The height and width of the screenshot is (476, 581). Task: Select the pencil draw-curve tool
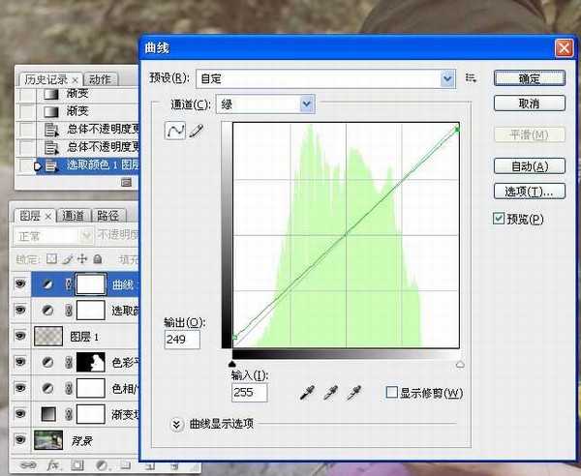[x=197, y=132]
